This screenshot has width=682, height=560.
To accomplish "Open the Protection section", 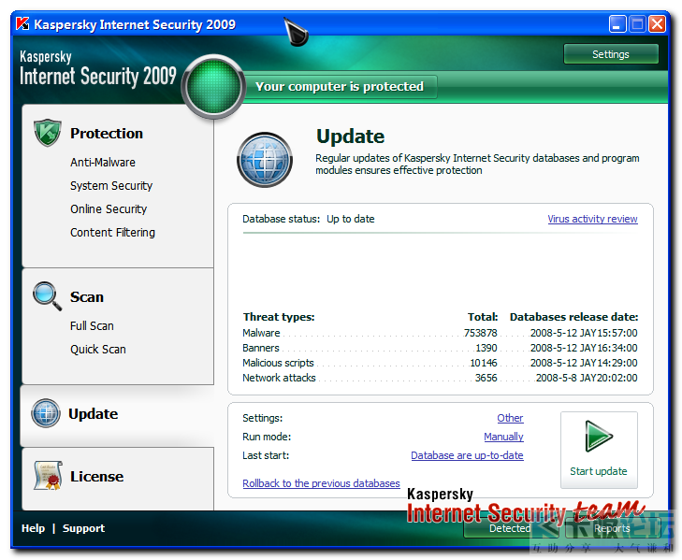I will click(x=107, y=133).
